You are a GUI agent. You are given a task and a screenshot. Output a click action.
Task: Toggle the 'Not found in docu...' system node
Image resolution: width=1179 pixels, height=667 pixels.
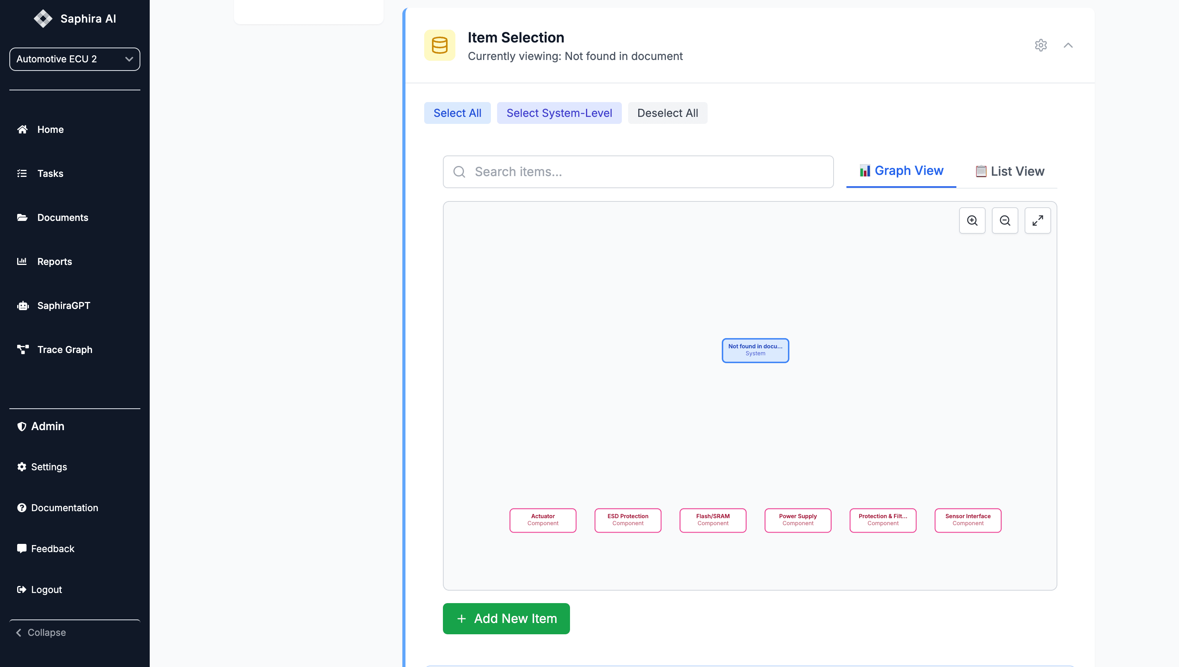pyautogui.click(x=755, y=350)
